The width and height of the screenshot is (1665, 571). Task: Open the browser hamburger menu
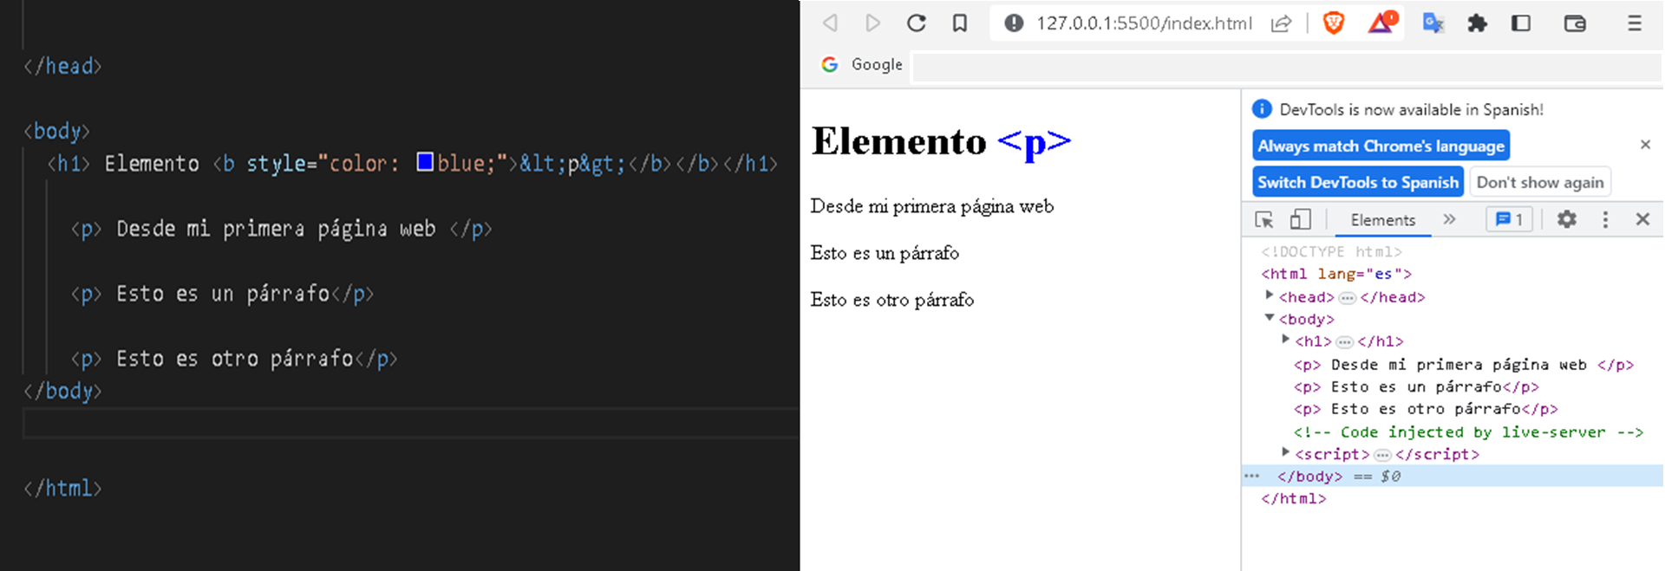[x=1635, y=23]
